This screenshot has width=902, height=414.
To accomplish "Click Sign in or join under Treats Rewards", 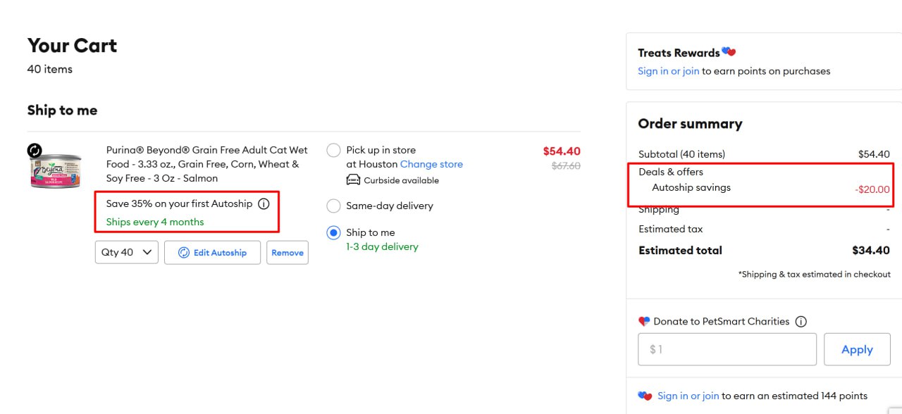I will [668, 71].
